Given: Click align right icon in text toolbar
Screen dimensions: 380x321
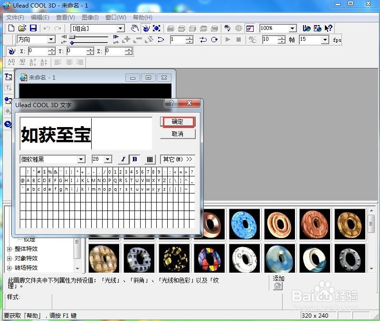Looking at the screenshot, I should click(80, 63).
